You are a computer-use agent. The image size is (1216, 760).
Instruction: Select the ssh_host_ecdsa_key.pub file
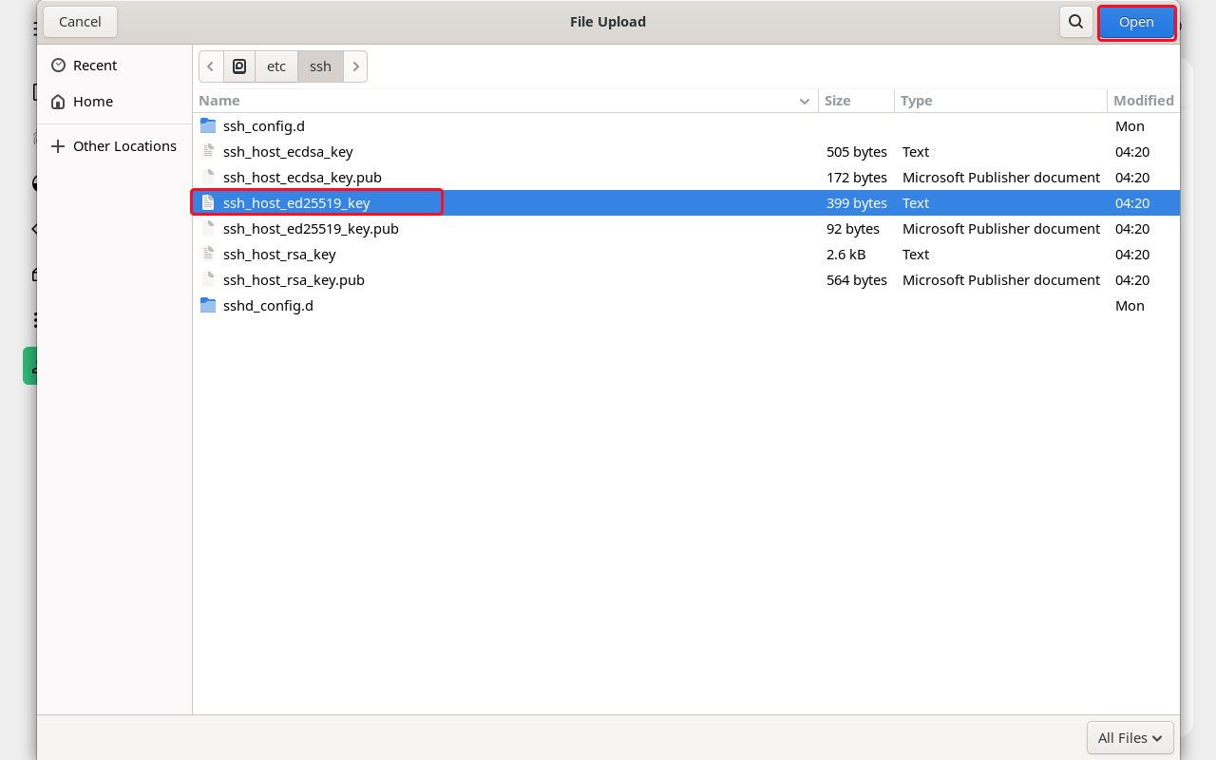coord(302,178)
